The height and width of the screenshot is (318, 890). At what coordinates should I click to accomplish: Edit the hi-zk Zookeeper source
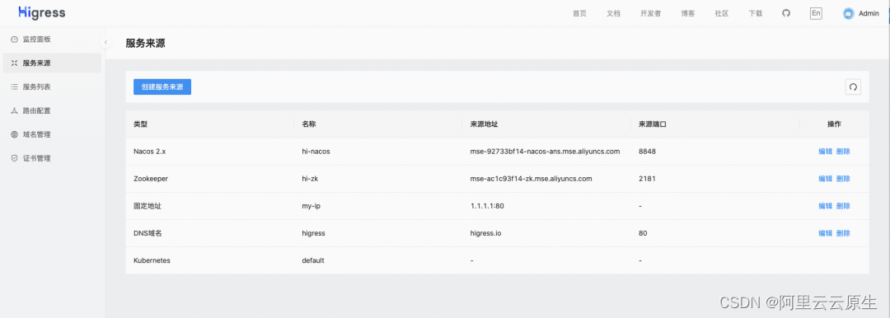[x=825, y=179]
